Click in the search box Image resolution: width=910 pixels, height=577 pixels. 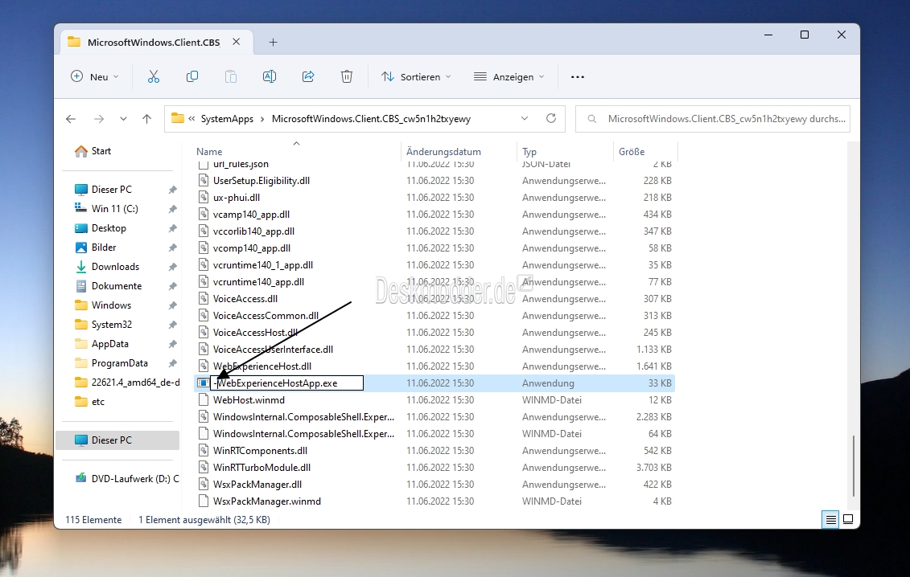click(713, 119)
